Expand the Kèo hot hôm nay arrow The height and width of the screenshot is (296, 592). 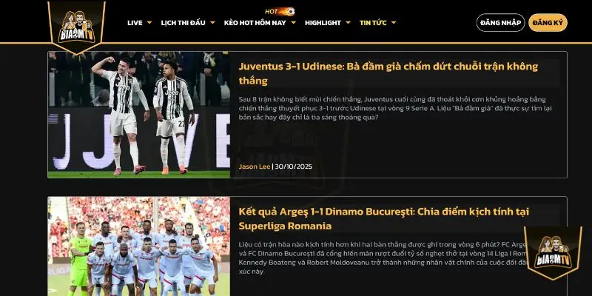[293, 23]
